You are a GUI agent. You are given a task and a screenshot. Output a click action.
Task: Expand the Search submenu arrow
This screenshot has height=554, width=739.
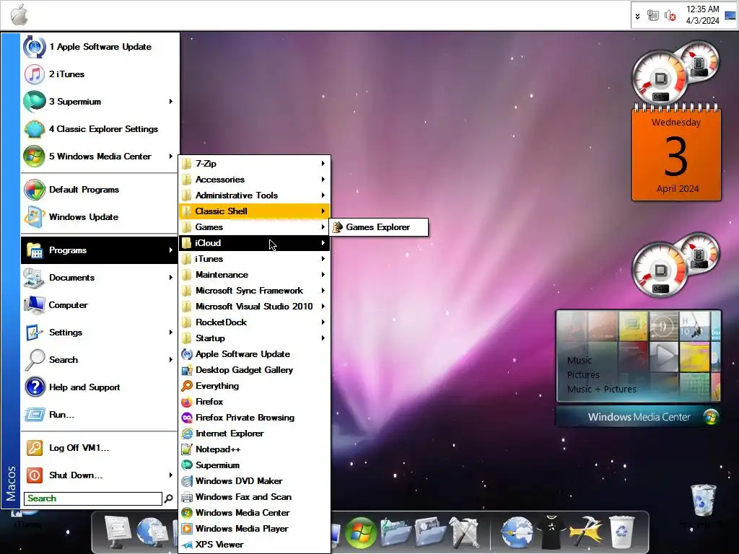click(x=170, y=359)
